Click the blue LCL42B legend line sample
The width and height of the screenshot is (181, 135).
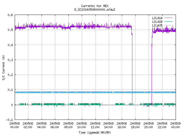168,25
